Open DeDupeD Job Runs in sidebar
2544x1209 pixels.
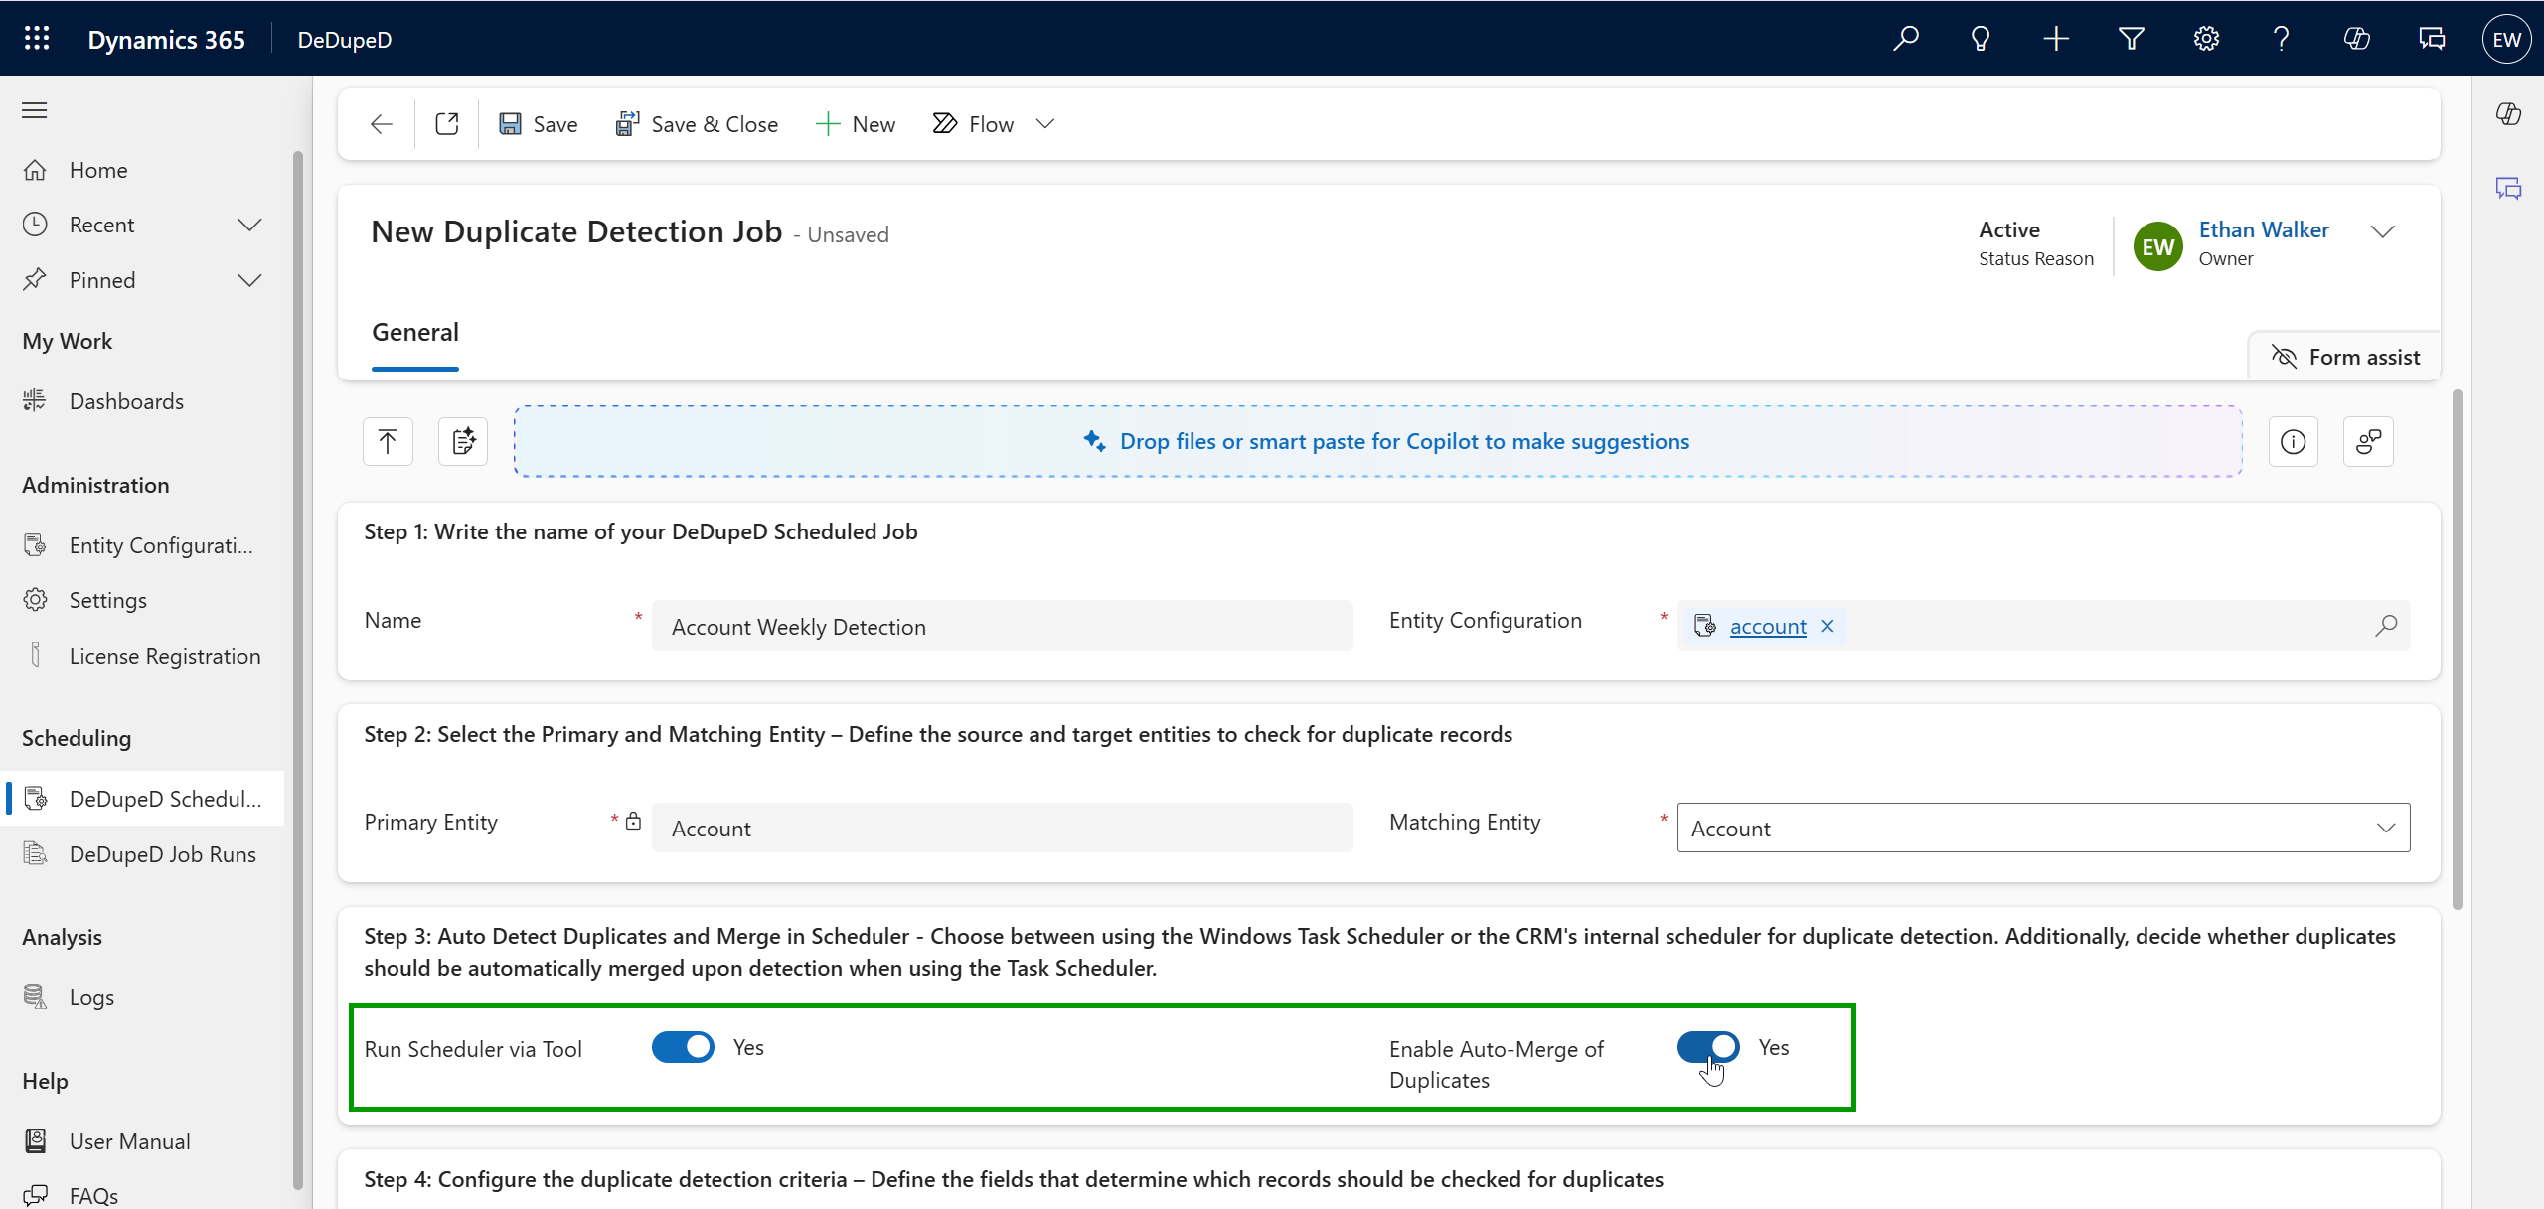163,854
